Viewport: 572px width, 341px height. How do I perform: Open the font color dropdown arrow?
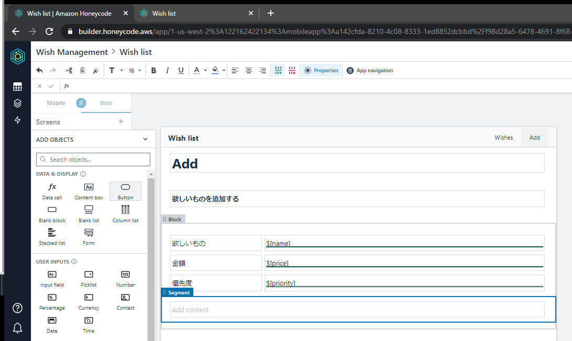coord(205,70)
